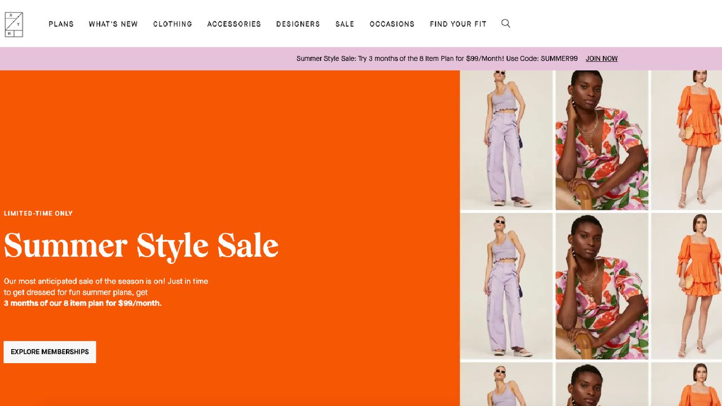The height and width of the screenshot is (406, 722).
Task: Open the WHAT'S NEW menu item
Action: (113, 24)
